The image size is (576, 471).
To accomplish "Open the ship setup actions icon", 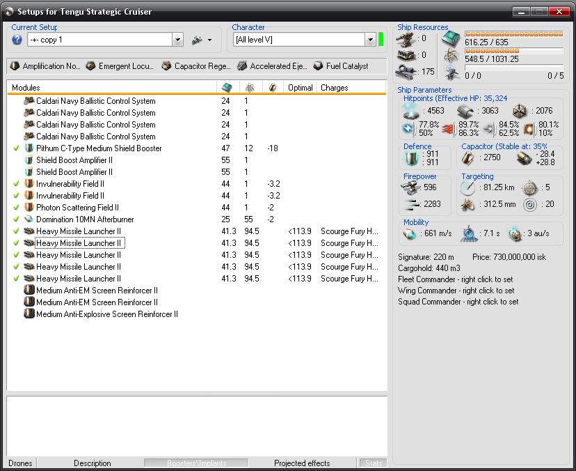I will (x=198, y=40).
